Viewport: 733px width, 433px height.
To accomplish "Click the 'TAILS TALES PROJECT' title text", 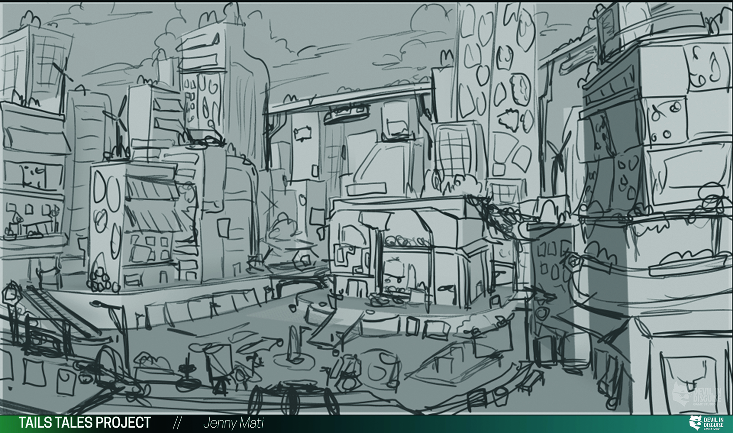I will [x=85, y=423].
